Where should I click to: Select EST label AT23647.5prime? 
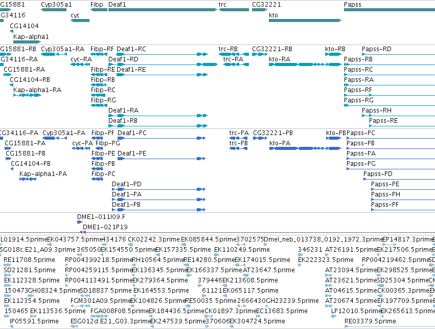tap(269, 270)
